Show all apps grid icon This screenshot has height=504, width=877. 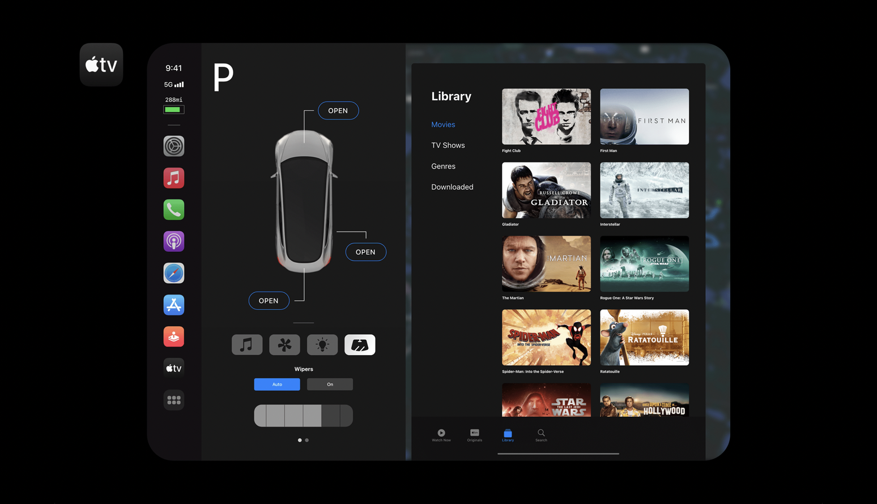(x=174, y=400)
